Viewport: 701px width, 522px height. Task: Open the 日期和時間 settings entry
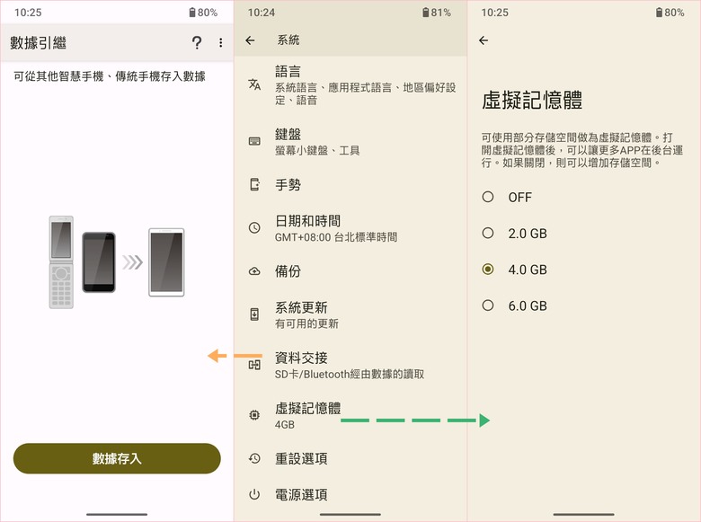(350, 227)
